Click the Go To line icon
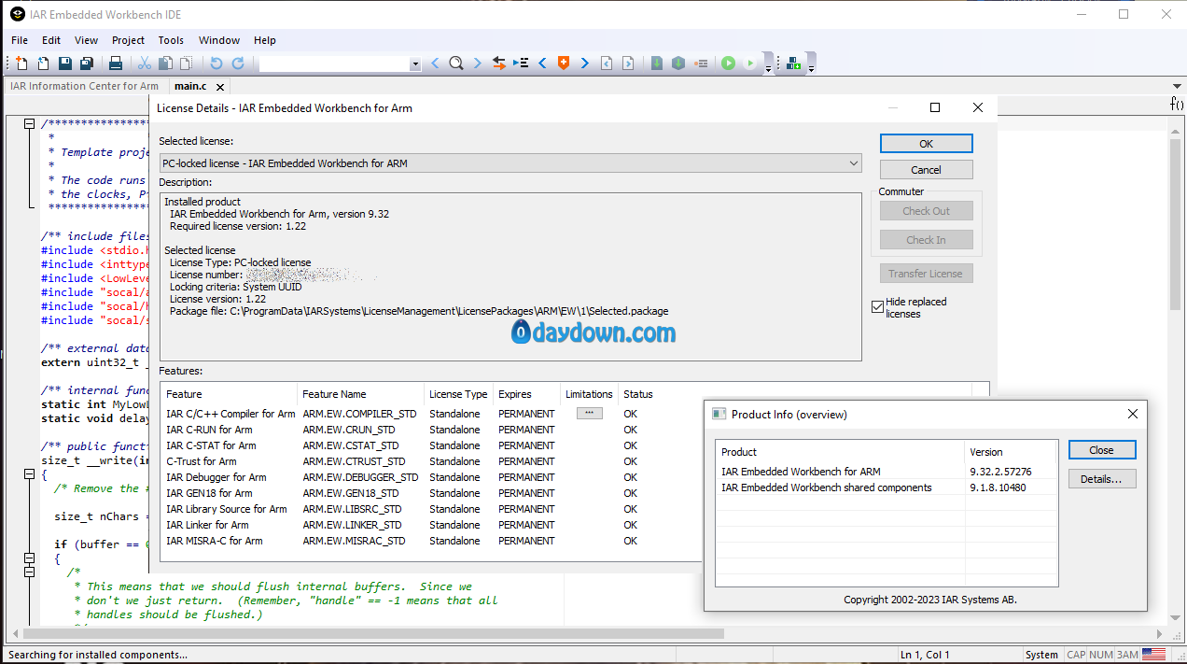 [x=521, y=64]
